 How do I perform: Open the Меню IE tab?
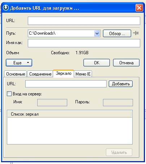click(x=83, y=74)
